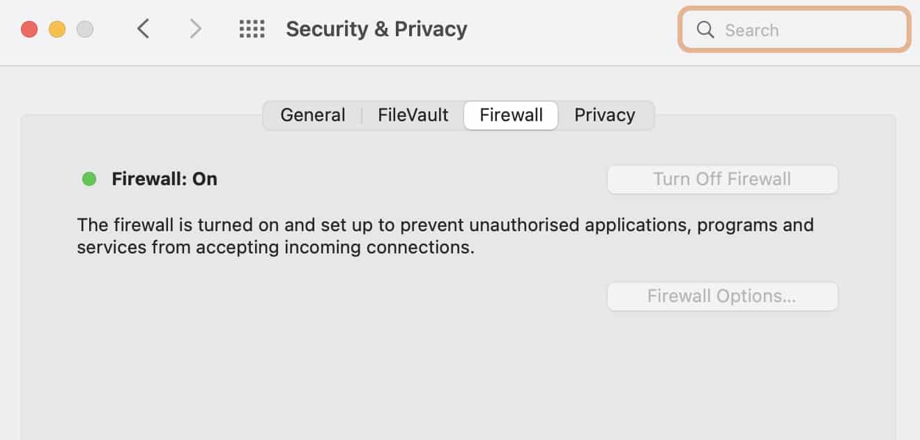Switch to the Privacy tab

(605, 115)
